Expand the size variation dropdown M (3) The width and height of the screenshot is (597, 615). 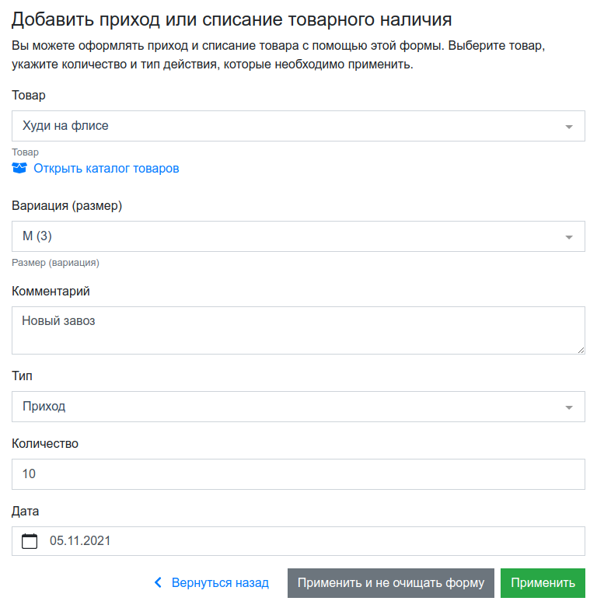click(x=298, y=236)
